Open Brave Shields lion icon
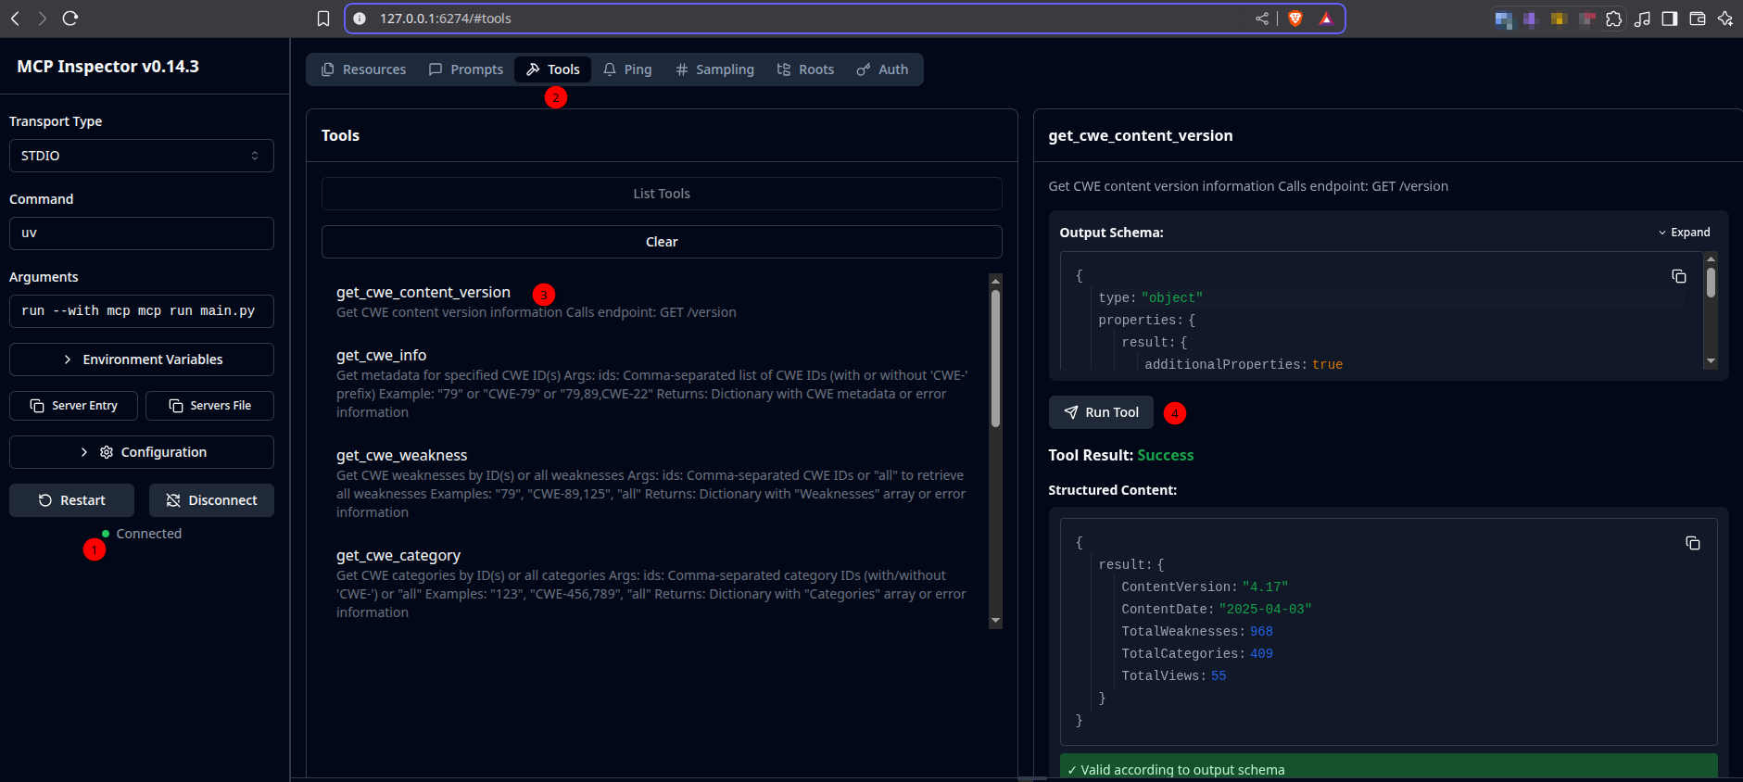Viewport: 1743px width, 782px height. (x=1295, y=19)
